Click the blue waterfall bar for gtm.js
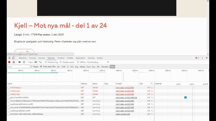 pos(185,97)
